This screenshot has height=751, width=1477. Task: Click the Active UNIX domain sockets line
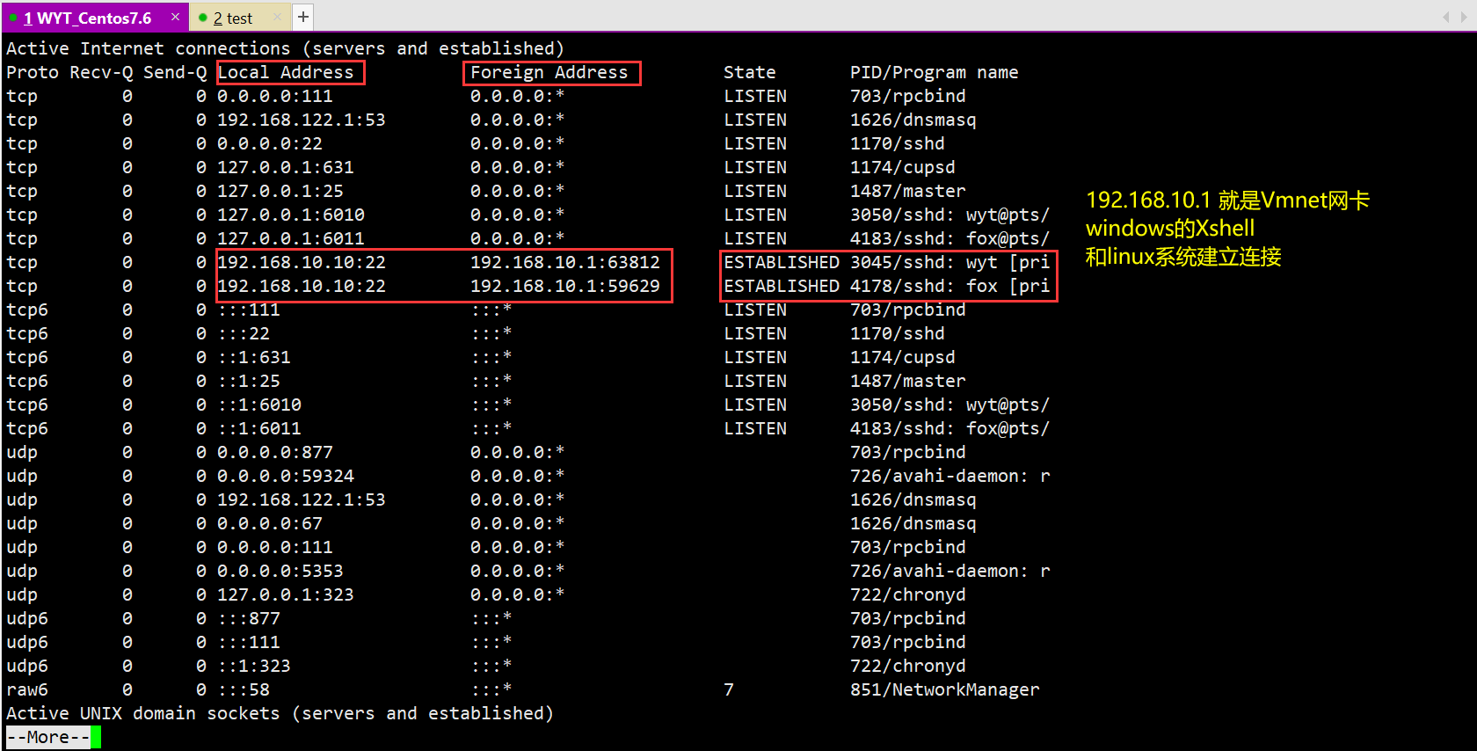(x=280, y=713)
